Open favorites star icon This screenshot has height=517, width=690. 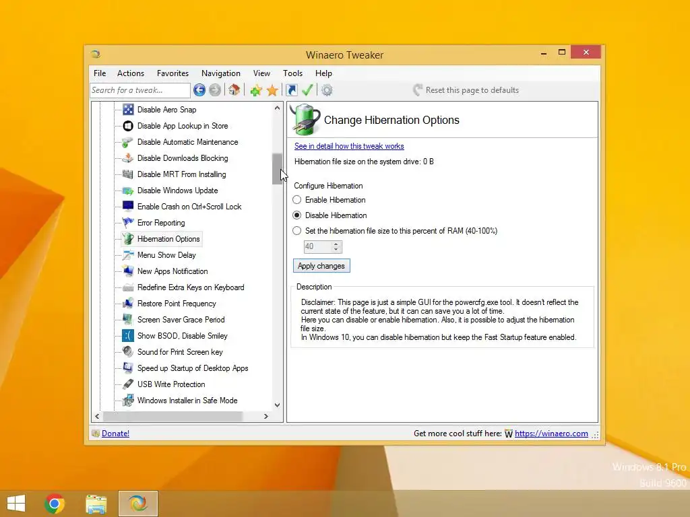pos(272,90)
